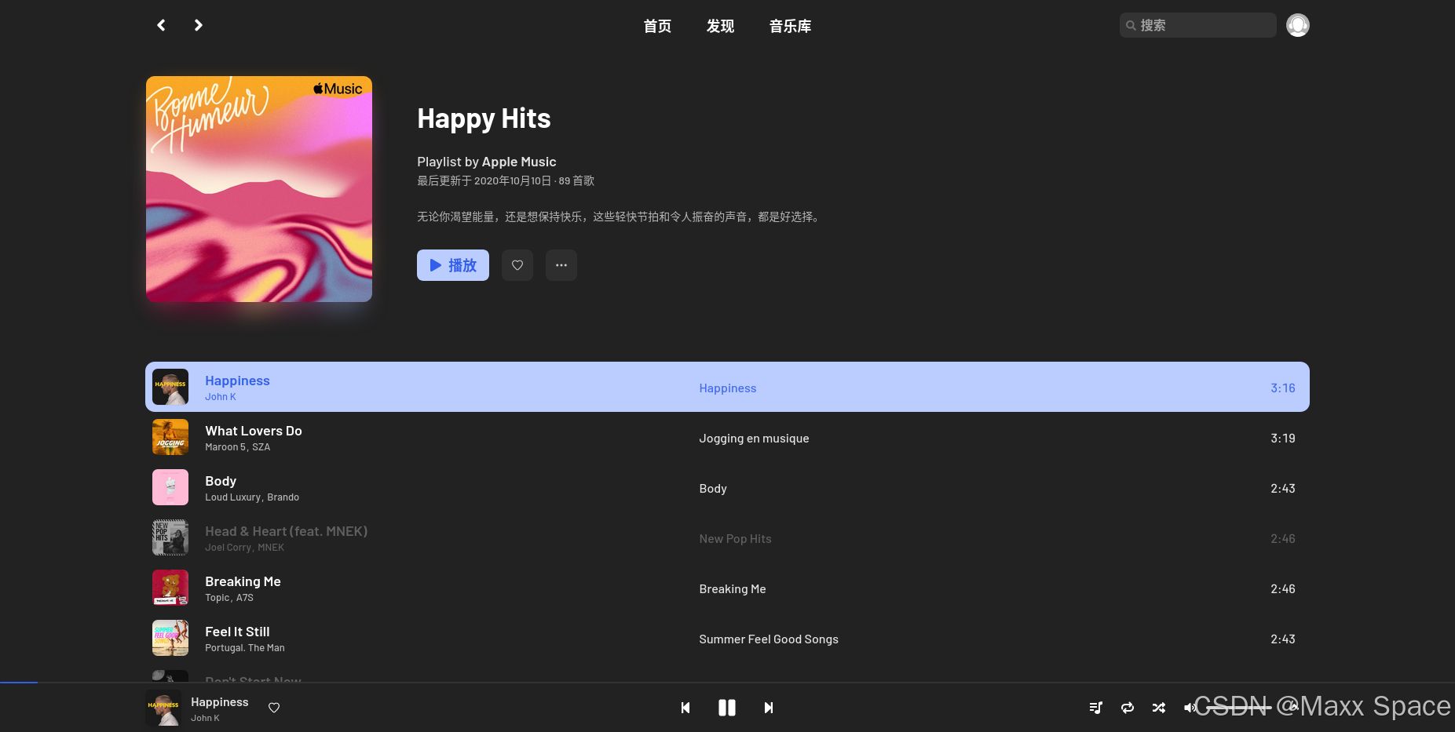Image resolution: width=1455 pixels, height=732 pixels.
Task: Open the Up Next queue icon
Action: click(1095, 707)
